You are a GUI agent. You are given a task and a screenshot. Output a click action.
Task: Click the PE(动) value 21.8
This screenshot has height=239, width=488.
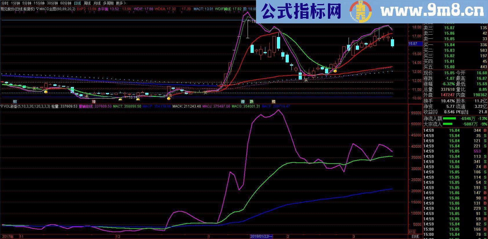[x=483, y=112]
